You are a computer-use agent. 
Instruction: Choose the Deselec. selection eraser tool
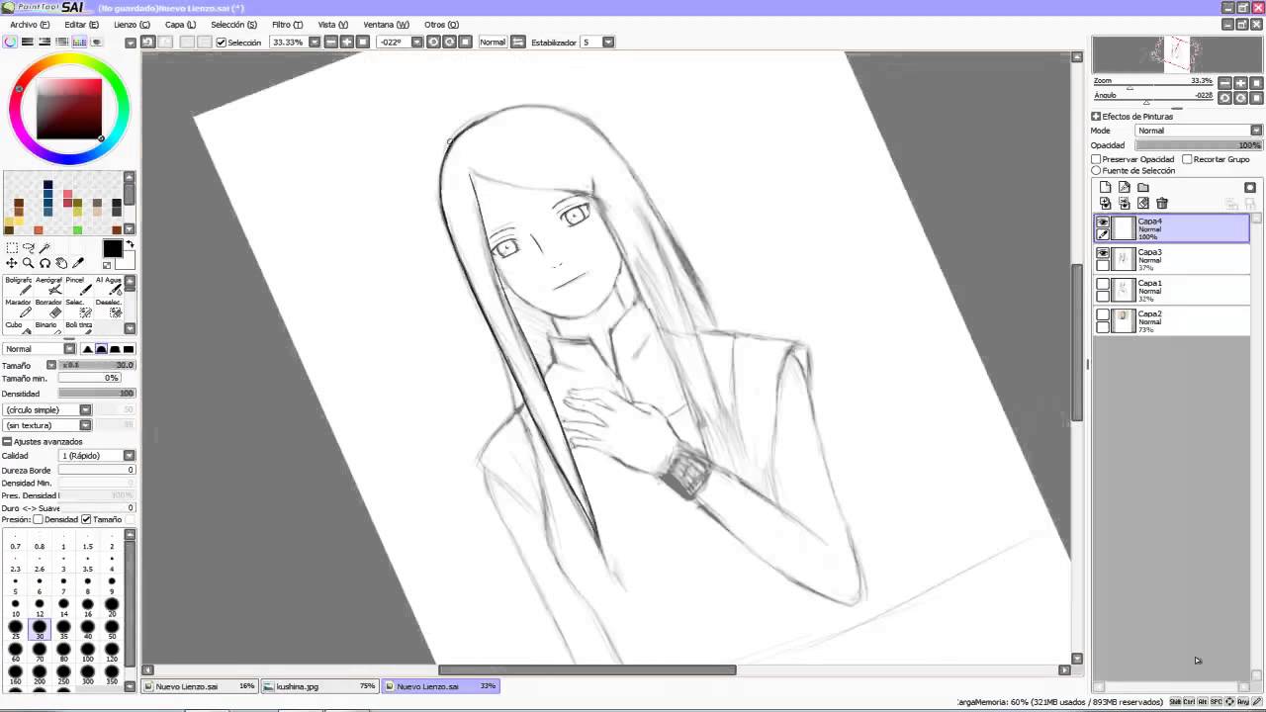click(x=109, y=309)
